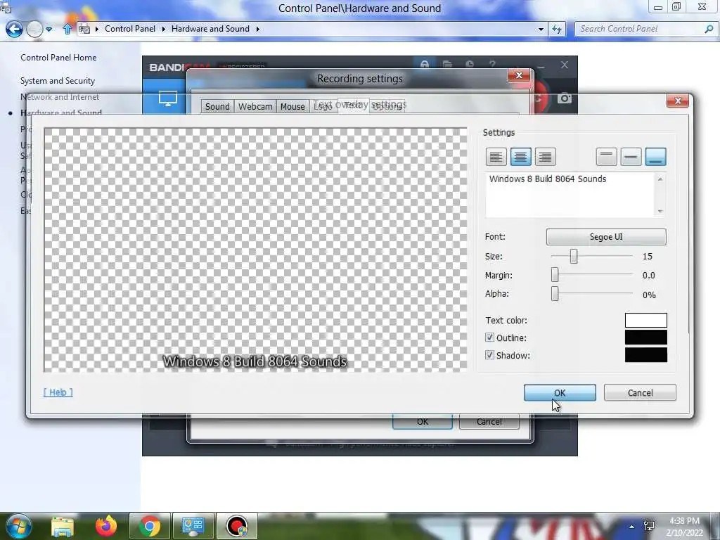Click the text box scroll-up arrow
The height and width of the screenshot is (540, 720).
[x=660, y=179]
